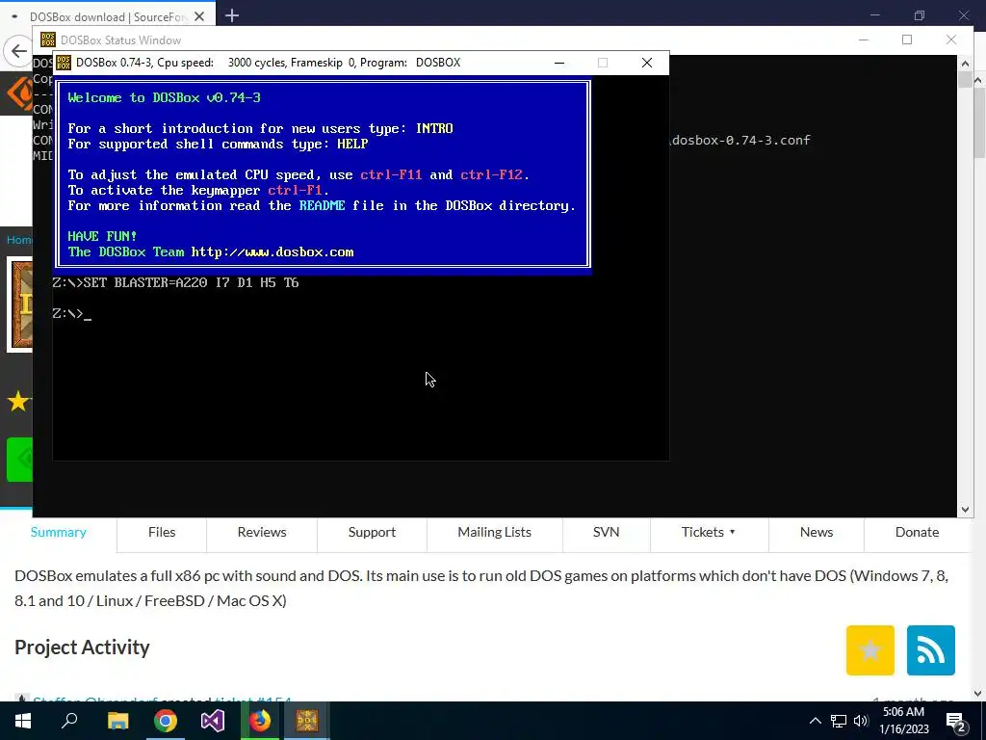Screen dimensions: 986x740
Task: Click the INTRO command text
Action: pos(434,128)
